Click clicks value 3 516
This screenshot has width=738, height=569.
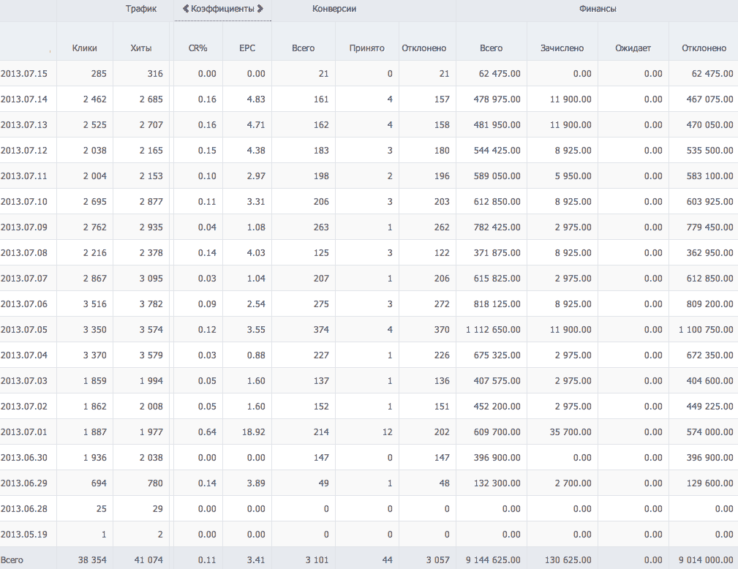tap(95, 304)
